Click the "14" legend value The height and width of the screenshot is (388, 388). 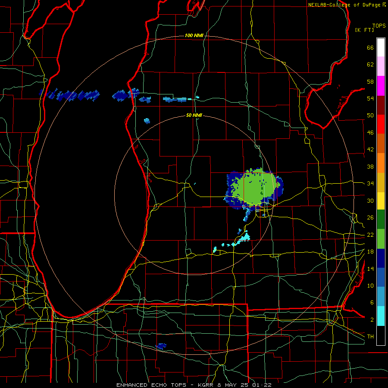370,269
